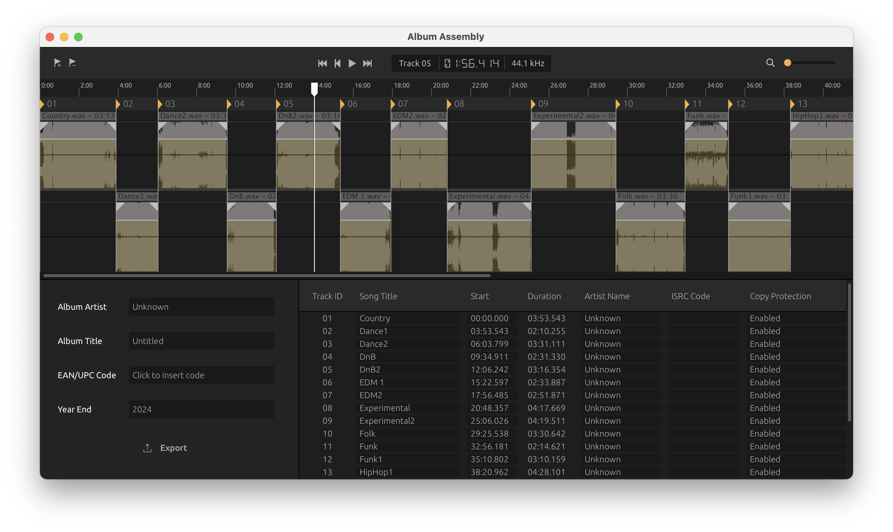The width and height of the screenshot is (893, 532).
Task: Select the Experimental.wav clip
Action: click(489, 232)
